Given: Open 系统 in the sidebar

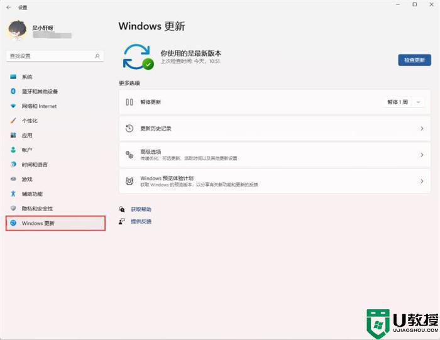Looking at the screenshot, I should (55, 77).
